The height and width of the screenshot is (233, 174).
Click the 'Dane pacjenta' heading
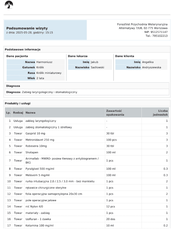[17, 56]
